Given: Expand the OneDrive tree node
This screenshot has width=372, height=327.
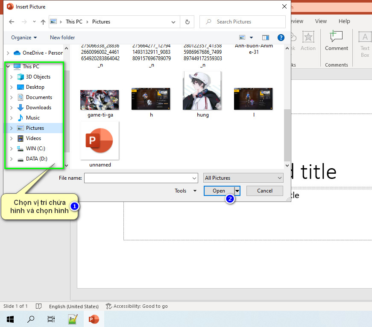Looking at the screenshot, I should [x=8, y=53].
